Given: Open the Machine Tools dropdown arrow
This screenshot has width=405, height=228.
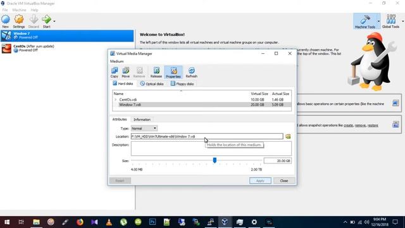Looking at the screenshot, I should (378, 21).
